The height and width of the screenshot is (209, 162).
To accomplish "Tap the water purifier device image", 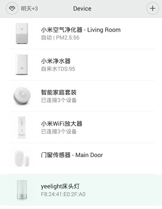I will pyautogui.click(x=22, y=65).
